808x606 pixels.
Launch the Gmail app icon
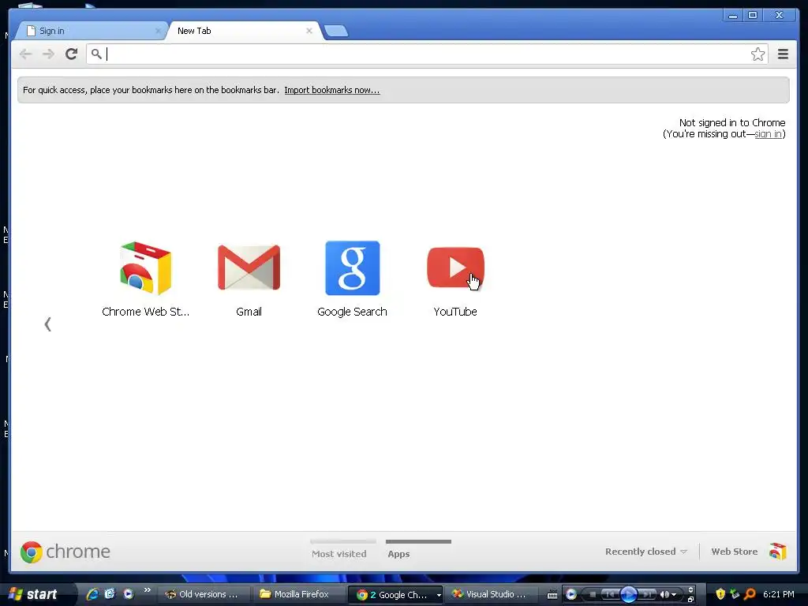(x=249, y=268)
